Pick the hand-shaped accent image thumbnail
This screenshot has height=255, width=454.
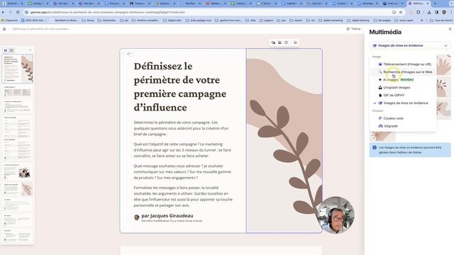[x=444, y=64]
